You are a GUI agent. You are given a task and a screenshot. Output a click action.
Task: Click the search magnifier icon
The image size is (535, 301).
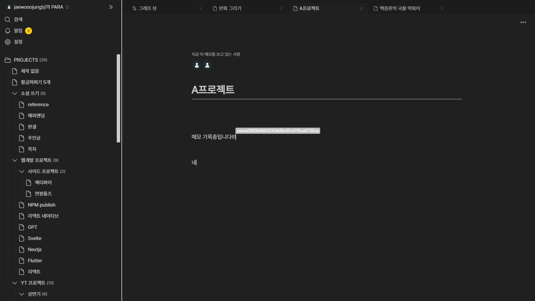tap(8, 20)
